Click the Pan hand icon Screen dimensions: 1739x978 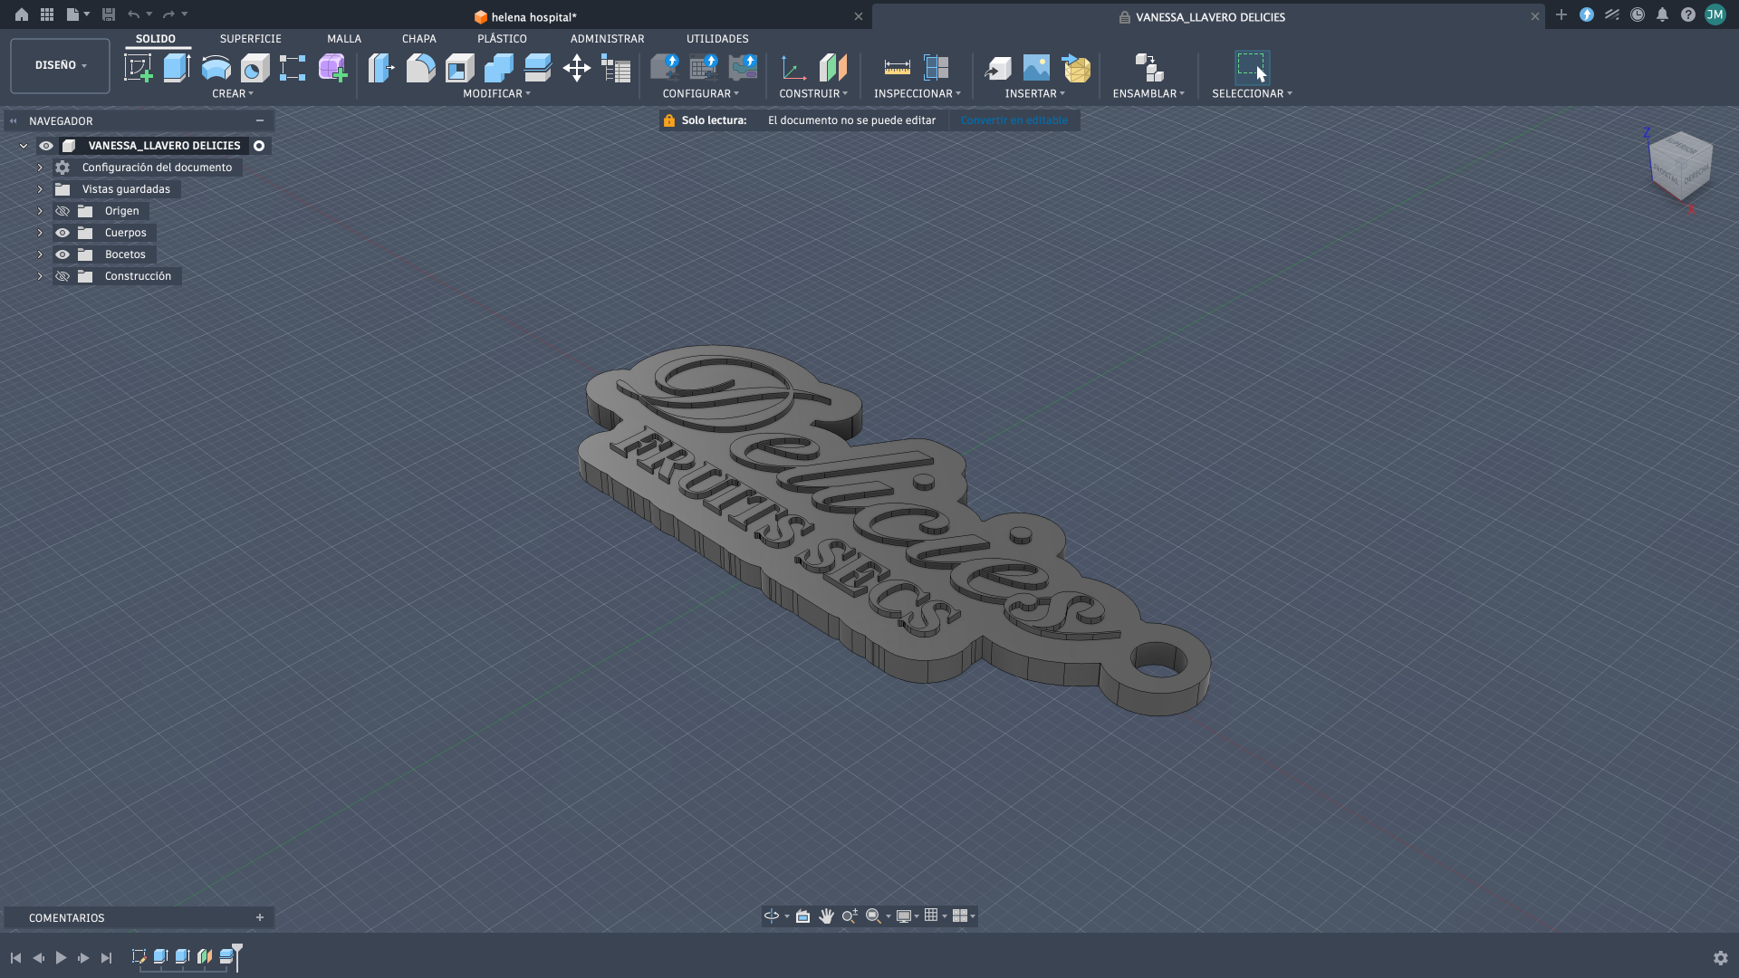[x=826, y=916]
